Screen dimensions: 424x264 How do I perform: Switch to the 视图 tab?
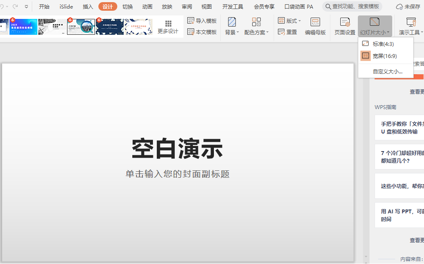point(207,7)
